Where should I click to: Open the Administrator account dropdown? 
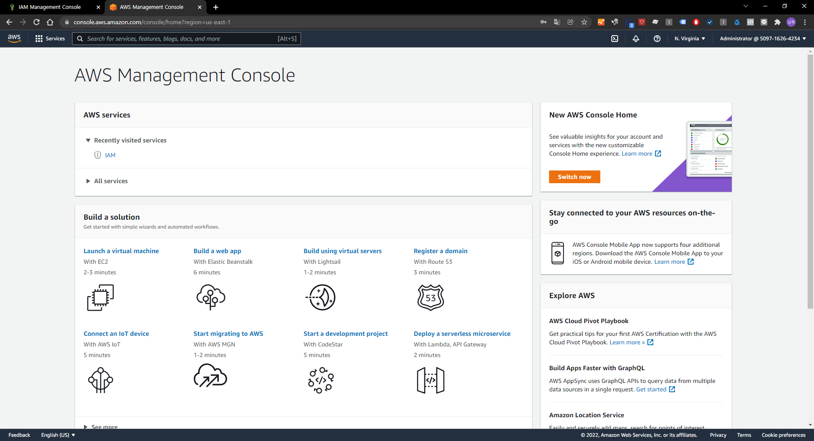click(763, 39)
